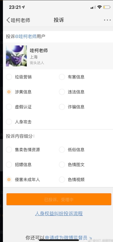
Task: Open the 哇柯老师 avatar image
Action: pos(16,56)
